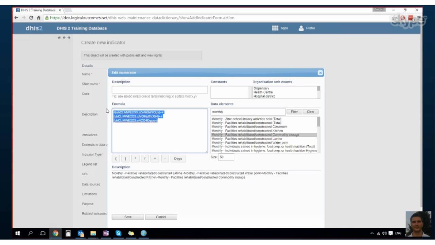This screenshot has width=435, height=245.
Task: Click the ENG language indicator in tray
Action: coord(398,233)
